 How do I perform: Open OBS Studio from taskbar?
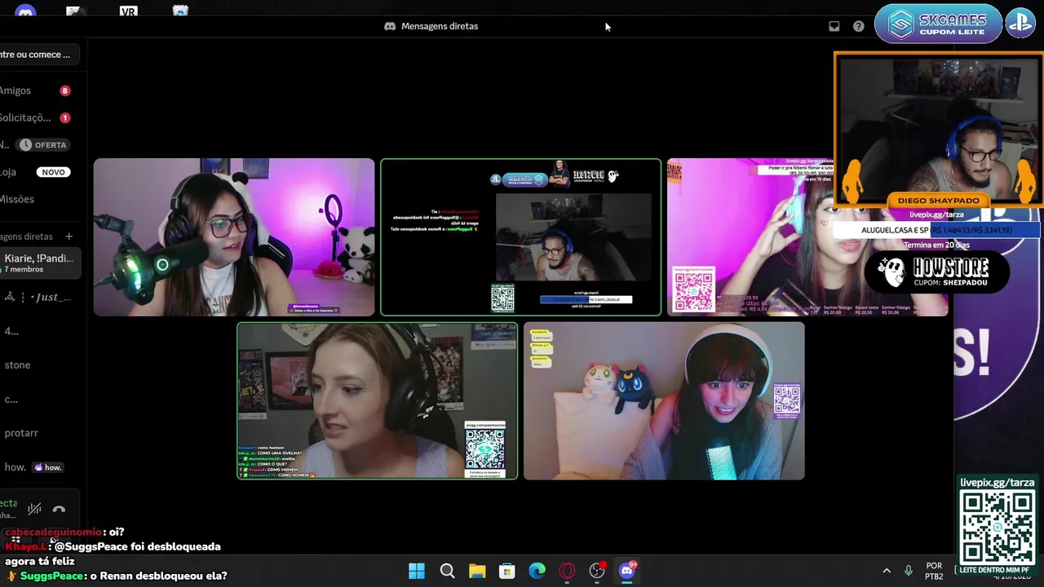[x=597, y=571]
